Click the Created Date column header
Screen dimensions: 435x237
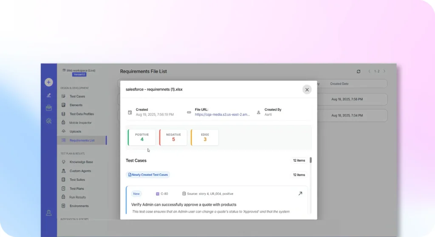[339, 84]
